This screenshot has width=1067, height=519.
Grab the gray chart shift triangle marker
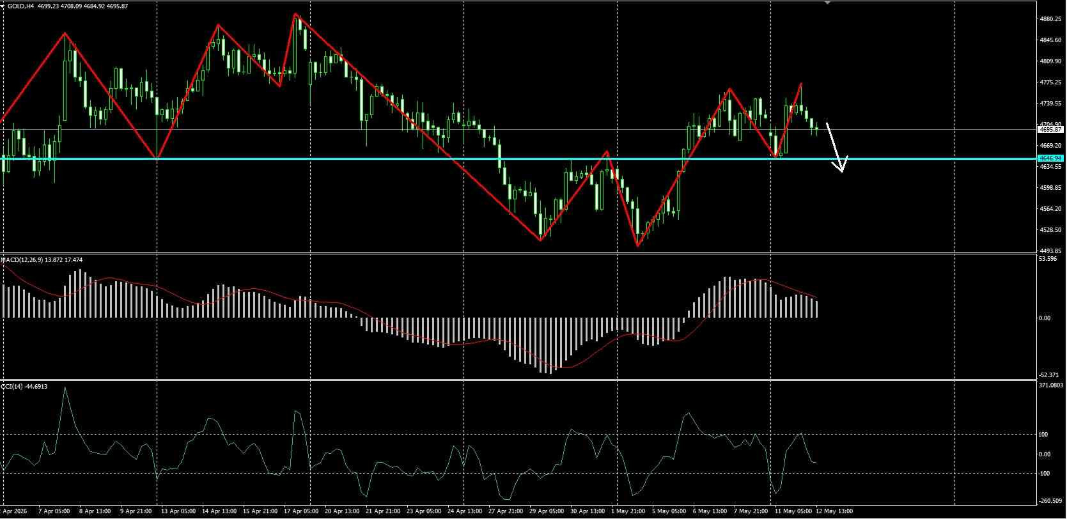pyautogui.click(x=828, y=3)
